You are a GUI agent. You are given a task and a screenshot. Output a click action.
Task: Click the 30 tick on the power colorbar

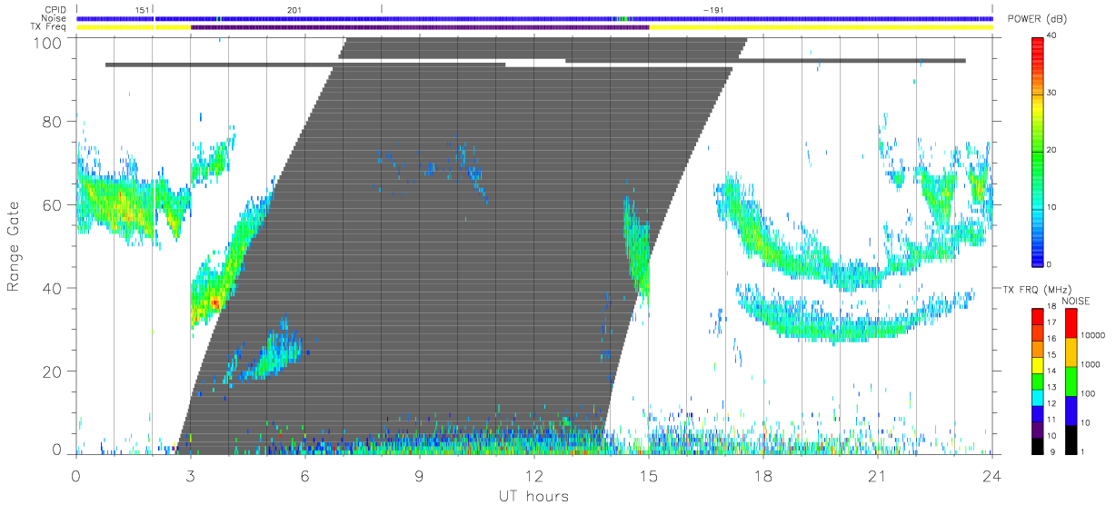pyautogui.click(x=1053, y=93)
